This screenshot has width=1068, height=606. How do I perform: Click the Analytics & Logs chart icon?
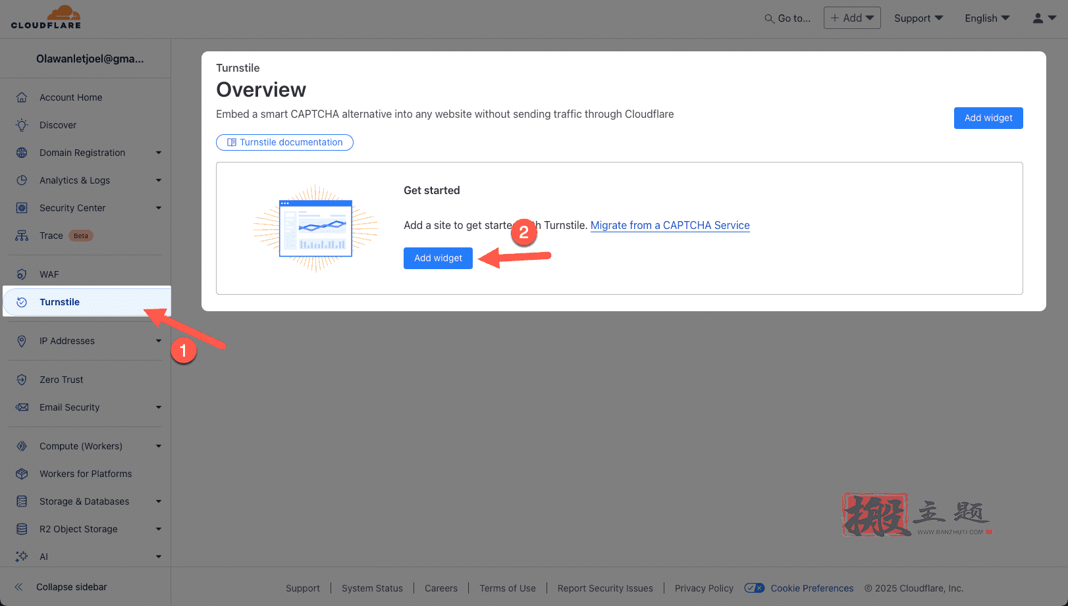point(22,180)
